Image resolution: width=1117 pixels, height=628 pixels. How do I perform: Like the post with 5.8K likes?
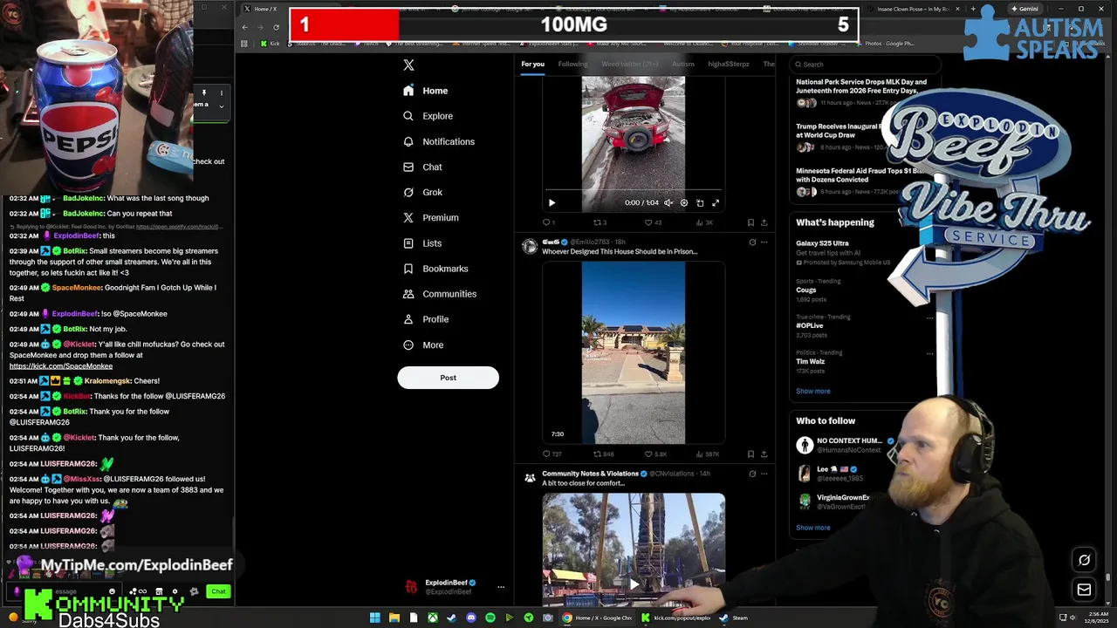pos(655,454)
